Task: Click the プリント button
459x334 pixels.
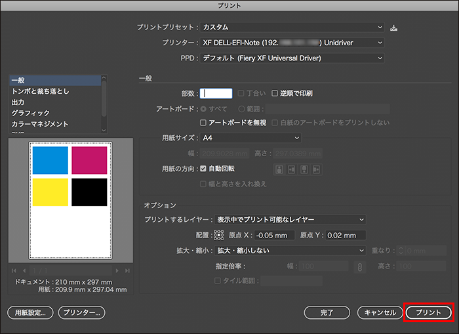Action: pyautogui.click(x=429, y=313)
